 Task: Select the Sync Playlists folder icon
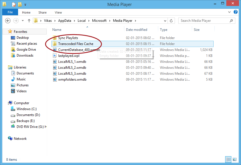tap(55, 38)
